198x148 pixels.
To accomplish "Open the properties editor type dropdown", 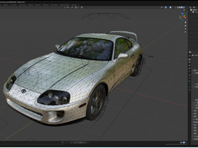I will point(191,52).
